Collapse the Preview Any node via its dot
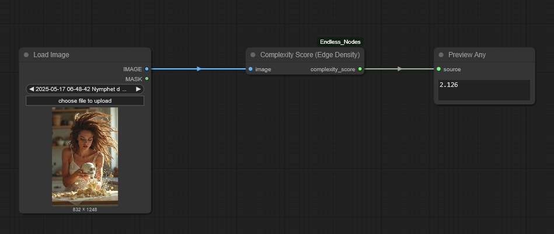This screenshot has width=554, height=234. tap(441, 55)
